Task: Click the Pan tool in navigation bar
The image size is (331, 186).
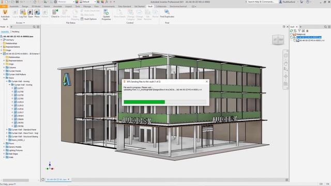Action: point(285,63)
